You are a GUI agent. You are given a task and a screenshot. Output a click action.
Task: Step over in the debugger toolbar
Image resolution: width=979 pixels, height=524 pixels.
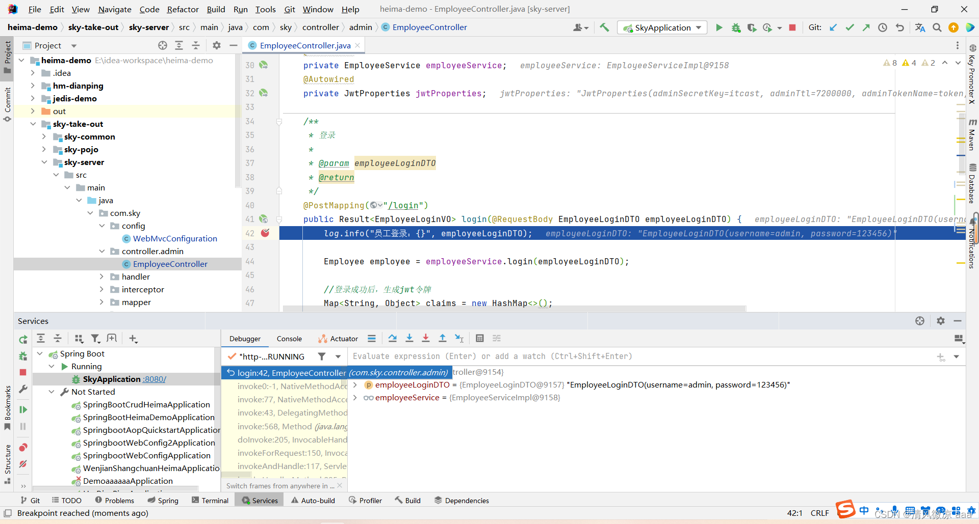coord(392,338)
